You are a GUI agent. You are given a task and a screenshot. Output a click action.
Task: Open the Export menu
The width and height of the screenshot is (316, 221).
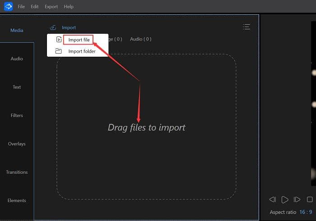[51, 7]
